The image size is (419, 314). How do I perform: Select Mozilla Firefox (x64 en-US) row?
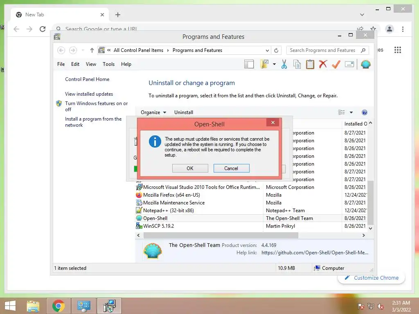251,195
